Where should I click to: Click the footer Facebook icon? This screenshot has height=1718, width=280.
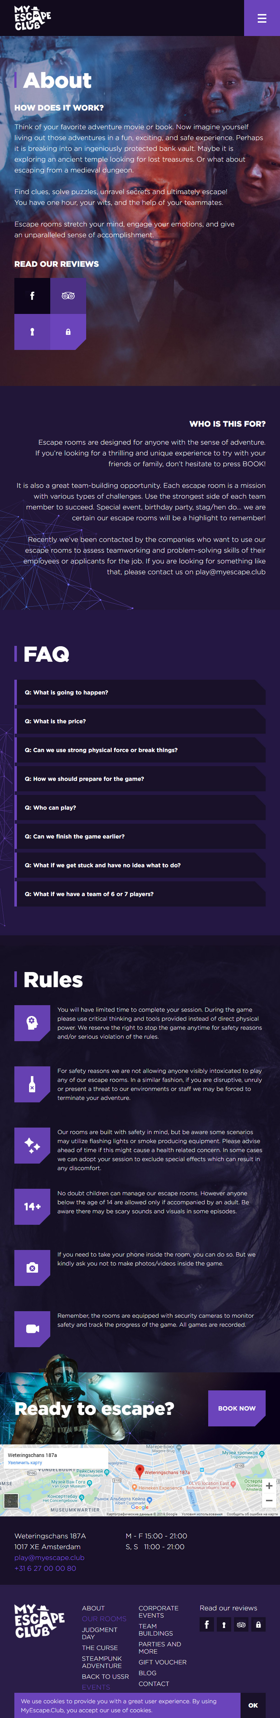[x=207, y=1624]
